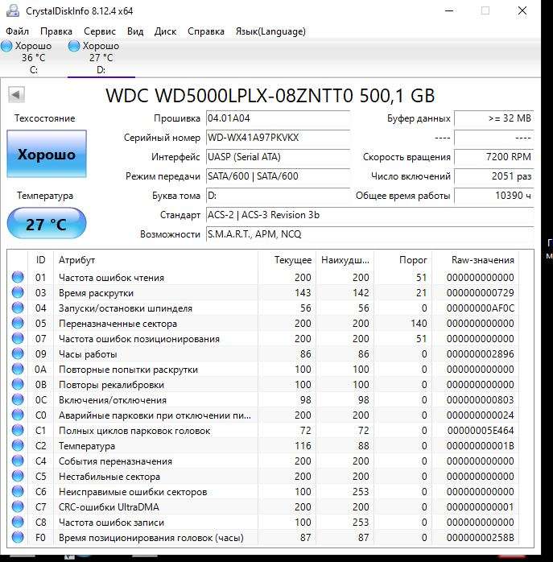The height and width of the screenshot is (562, 553).
Task: Click the Наихудш... column header
Action: [x=345, y=260]
